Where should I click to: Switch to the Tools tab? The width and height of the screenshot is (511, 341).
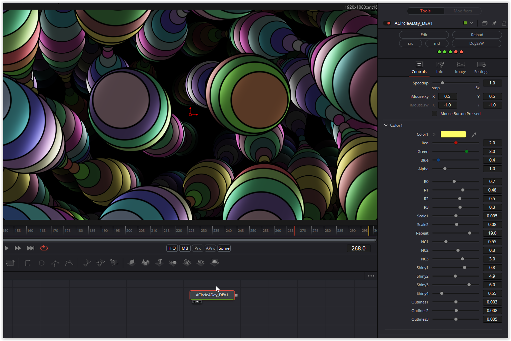[425, 11]
